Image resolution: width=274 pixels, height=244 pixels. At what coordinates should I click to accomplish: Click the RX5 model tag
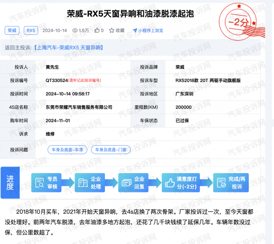[x=31, y=30]
